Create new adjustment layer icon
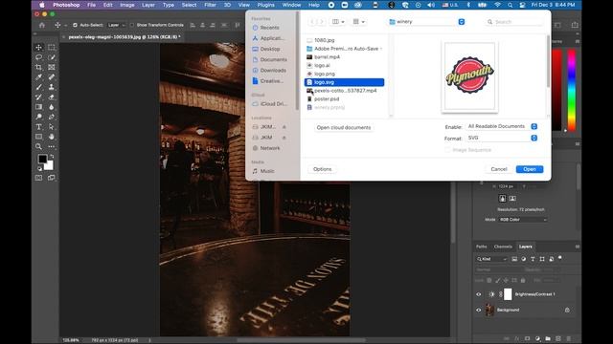 click(537, 338)
